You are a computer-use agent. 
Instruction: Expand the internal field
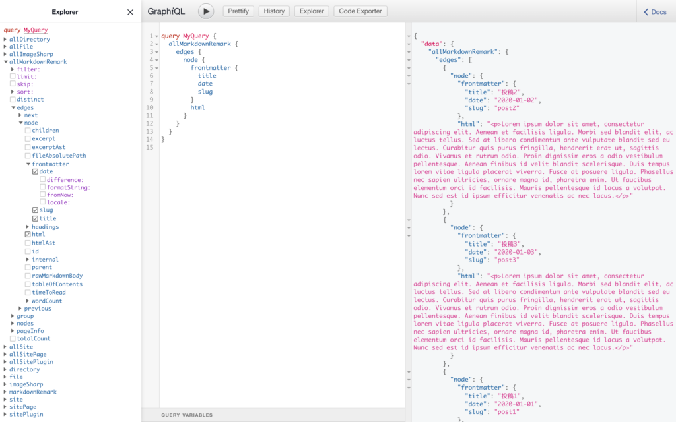click(x=28, y=260)
